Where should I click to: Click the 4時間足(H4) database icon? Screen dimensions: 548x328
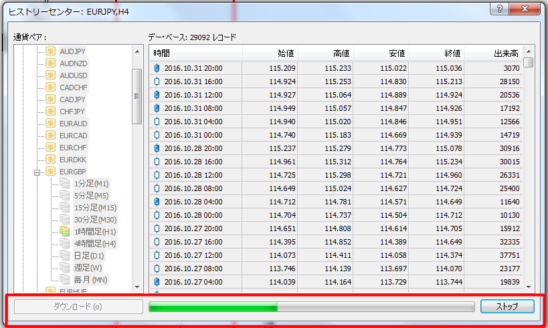65,243
